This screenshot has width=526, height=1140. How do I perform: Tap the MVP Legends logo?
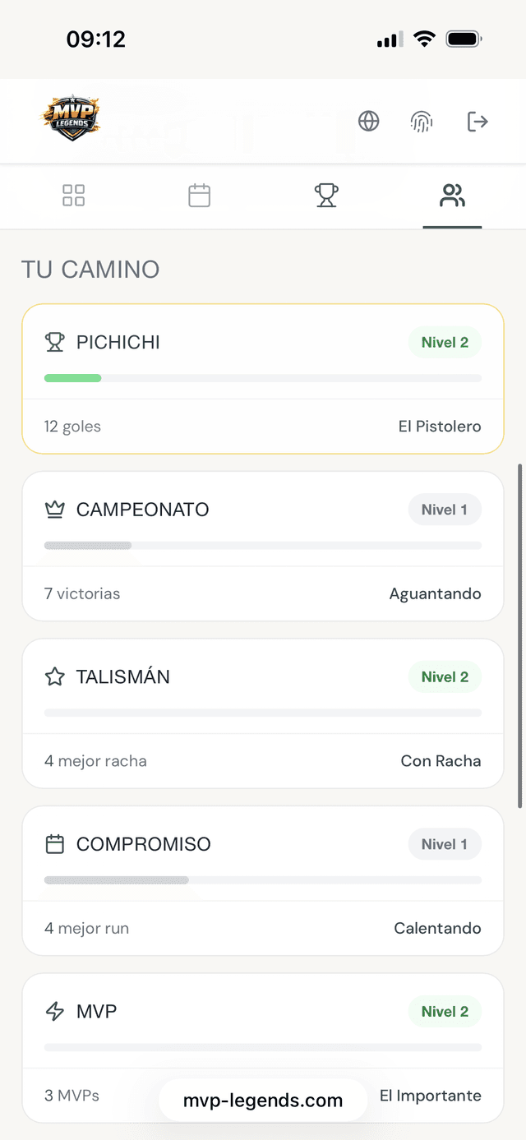point(71,119)
